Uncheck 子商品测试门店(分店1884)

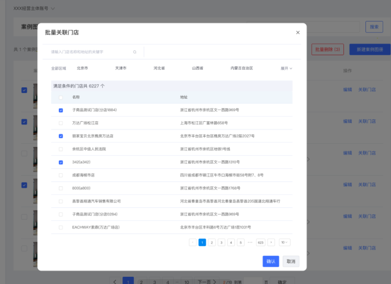[x=61, y=110]
